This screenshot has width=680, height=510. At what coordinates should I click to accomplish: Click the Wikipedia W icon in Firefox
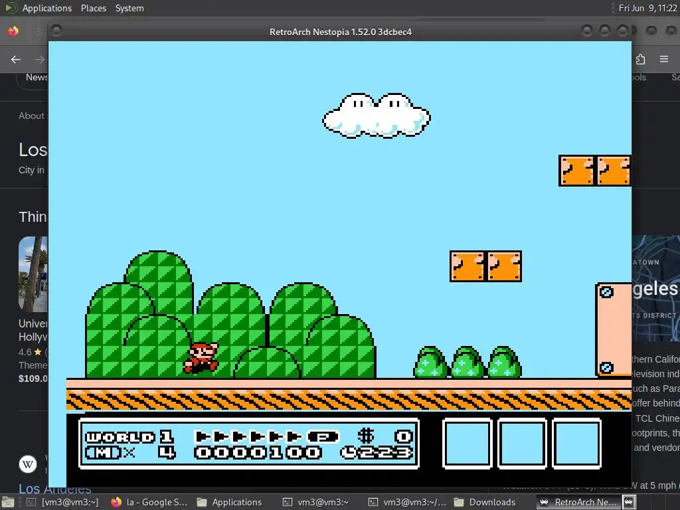pos(28,464)
